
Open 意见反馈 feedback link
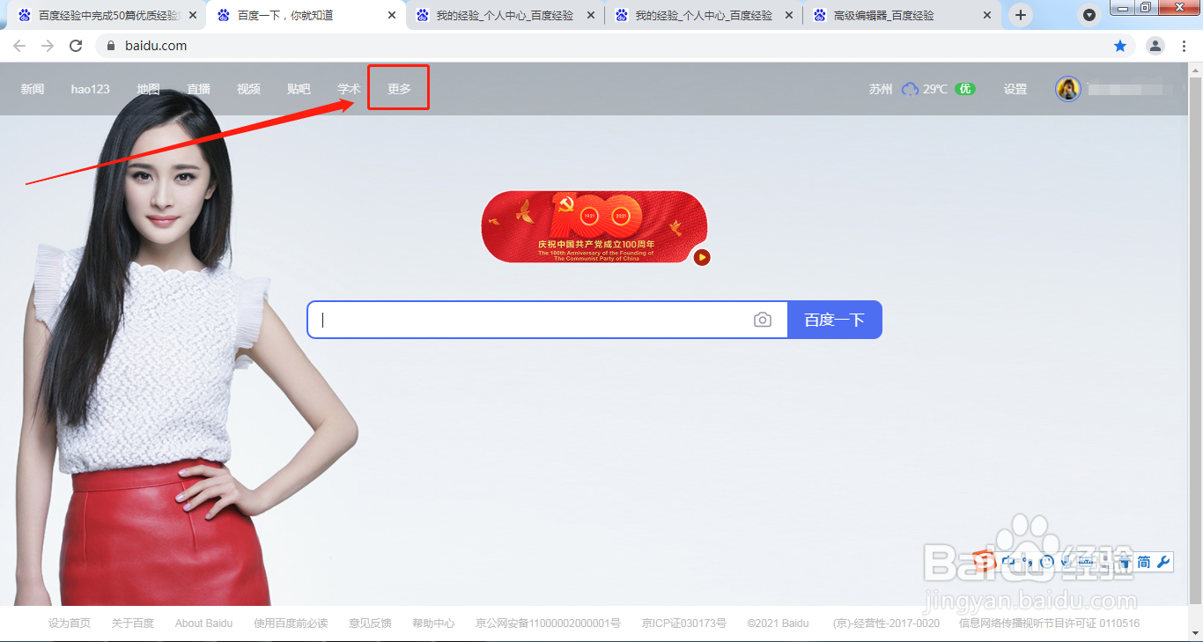pyautogui.click(x=370, y=624)
